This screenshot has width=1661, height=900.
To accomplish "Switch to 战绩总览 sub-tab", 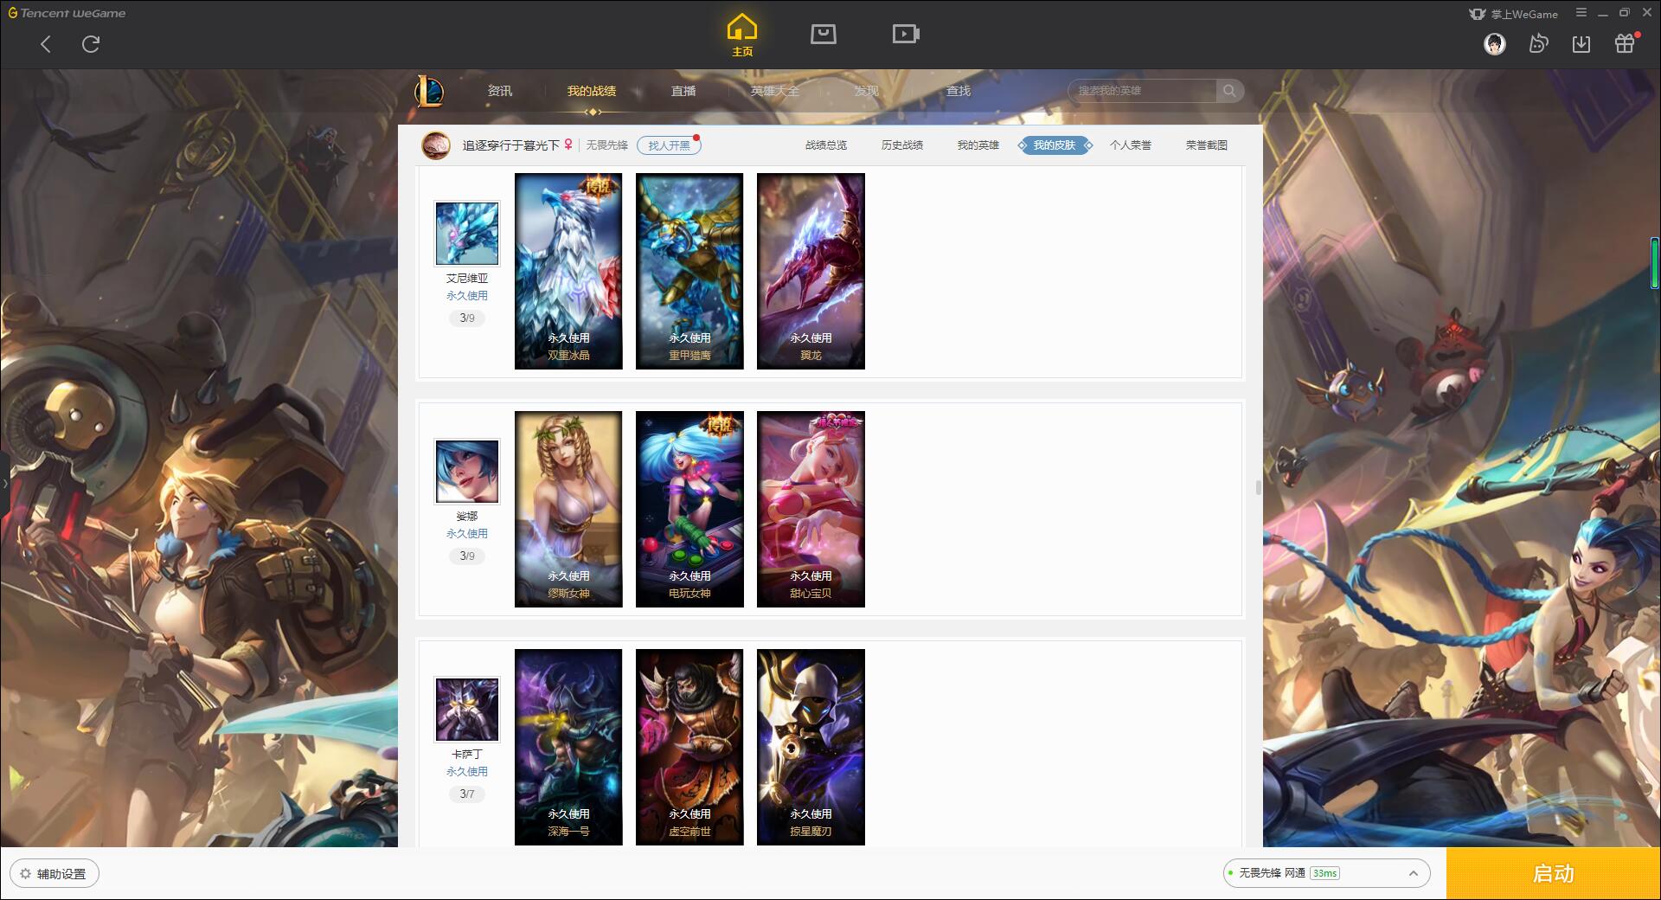I will [x=826, y=145].
